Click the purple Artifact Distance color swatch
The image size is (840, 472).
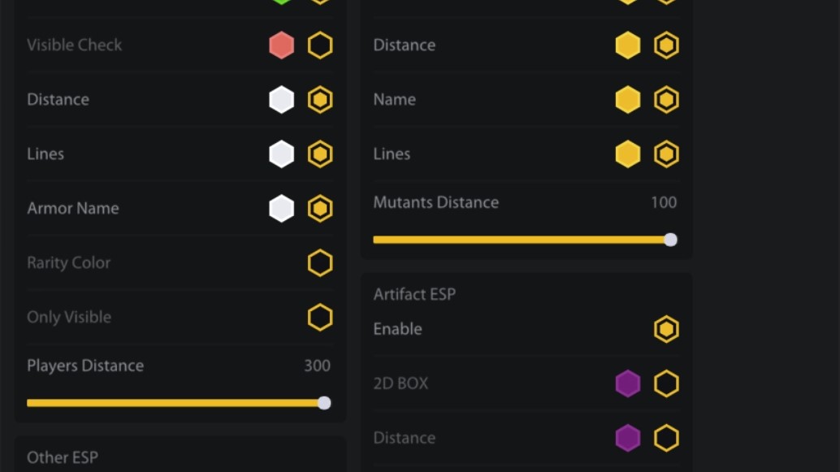pos(628,438)
